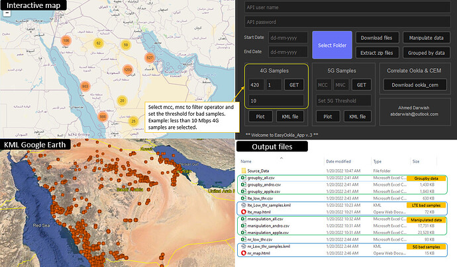This screenshot has width=457, height=267.
Task: Click the abdarwish@outlook.com email text
Action: click(x=414, y=114)
